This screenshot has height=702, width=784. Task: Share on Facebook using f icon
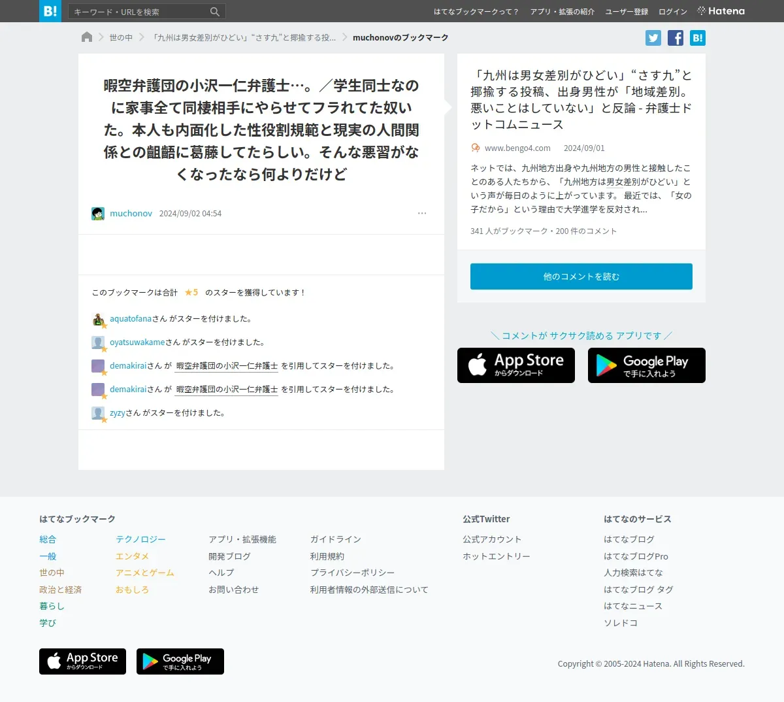(676, 38)
